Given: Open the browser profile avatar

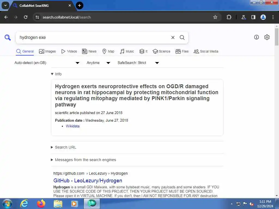Looking at the screenshot, I should click(263, 17).
